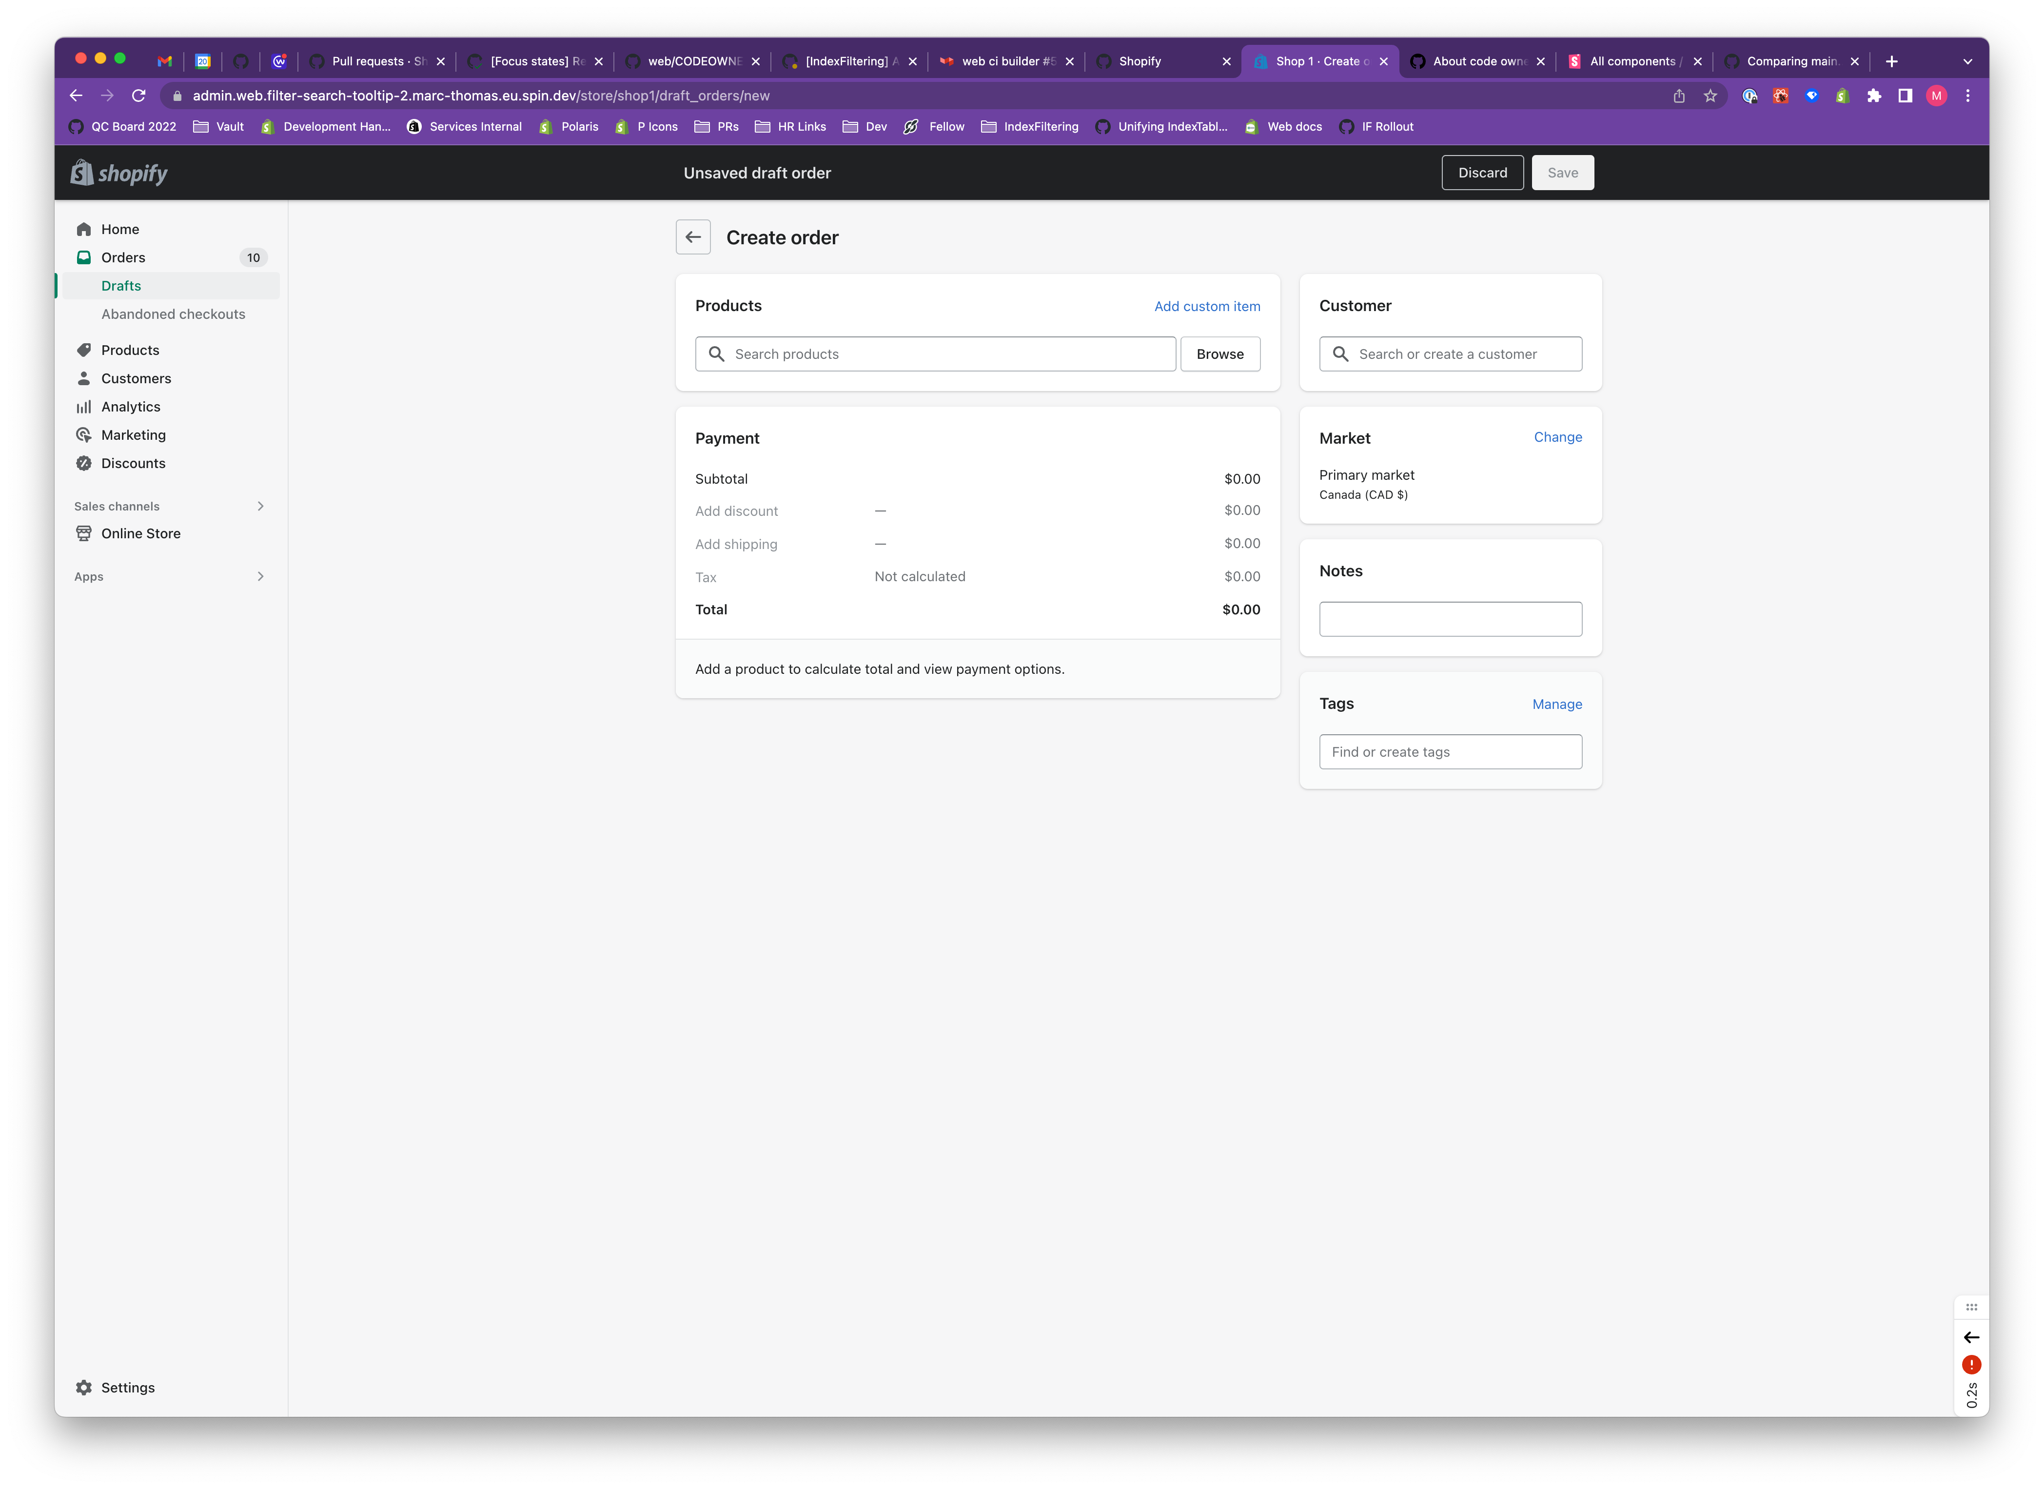Image resolution: width=2044 pixels, height=1489 pixels.
Task: Expand the Apps section chevron
Action: 260,577
